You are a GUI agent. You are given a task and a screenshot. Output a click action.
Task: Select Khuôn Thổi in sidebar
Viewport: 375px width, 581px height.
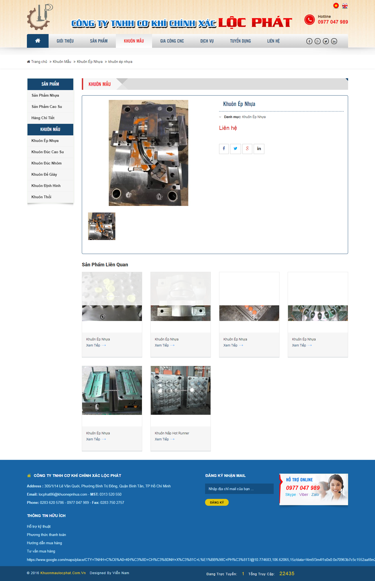click(x=50, y=197)
